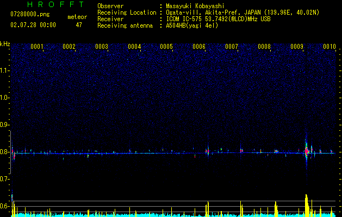Select the ICOM IC-575 receiver text

point(218,19)
